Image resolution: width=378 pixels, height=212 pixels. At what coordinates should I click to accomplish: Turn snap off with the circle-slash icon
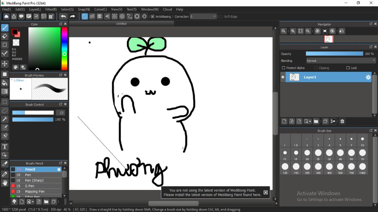tap(85, 16)
